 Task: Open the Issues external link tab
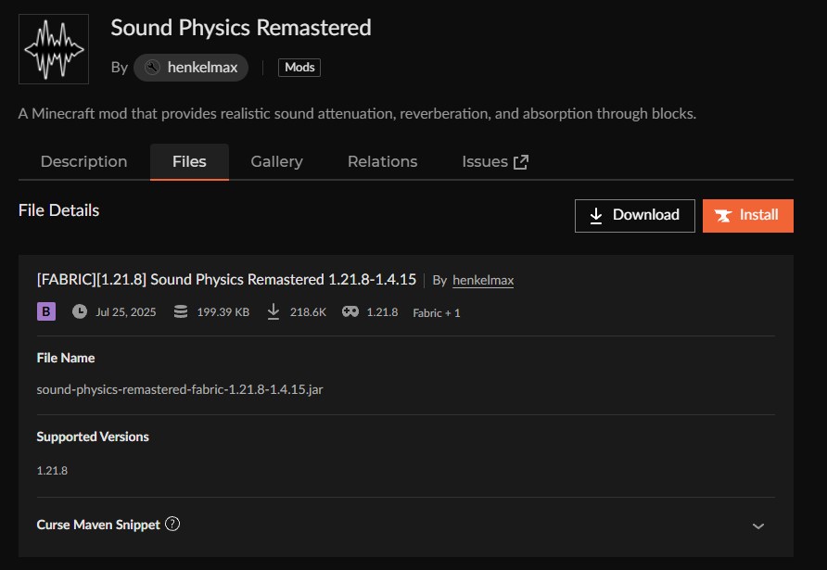[485, 161]
